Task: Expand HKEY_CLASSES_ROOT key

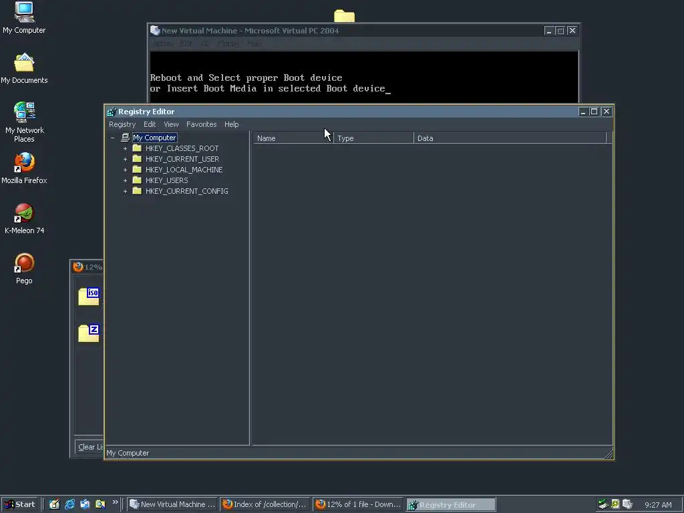Action: [x=125, y=149]
